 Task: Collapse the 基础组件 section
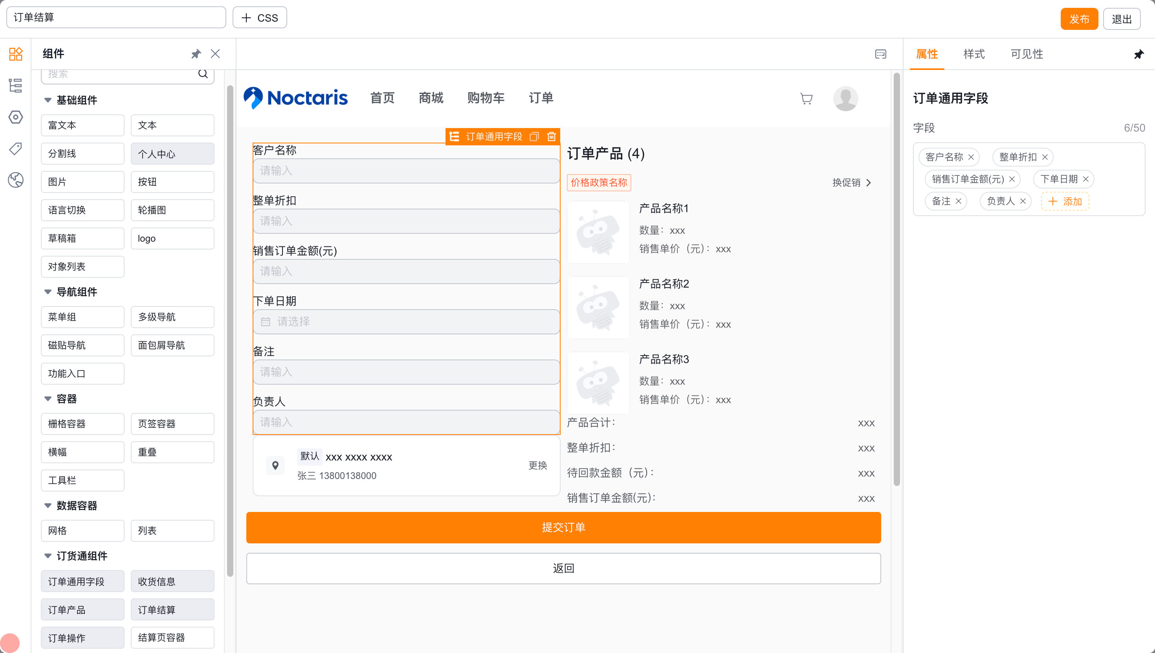tap(48, 100)
